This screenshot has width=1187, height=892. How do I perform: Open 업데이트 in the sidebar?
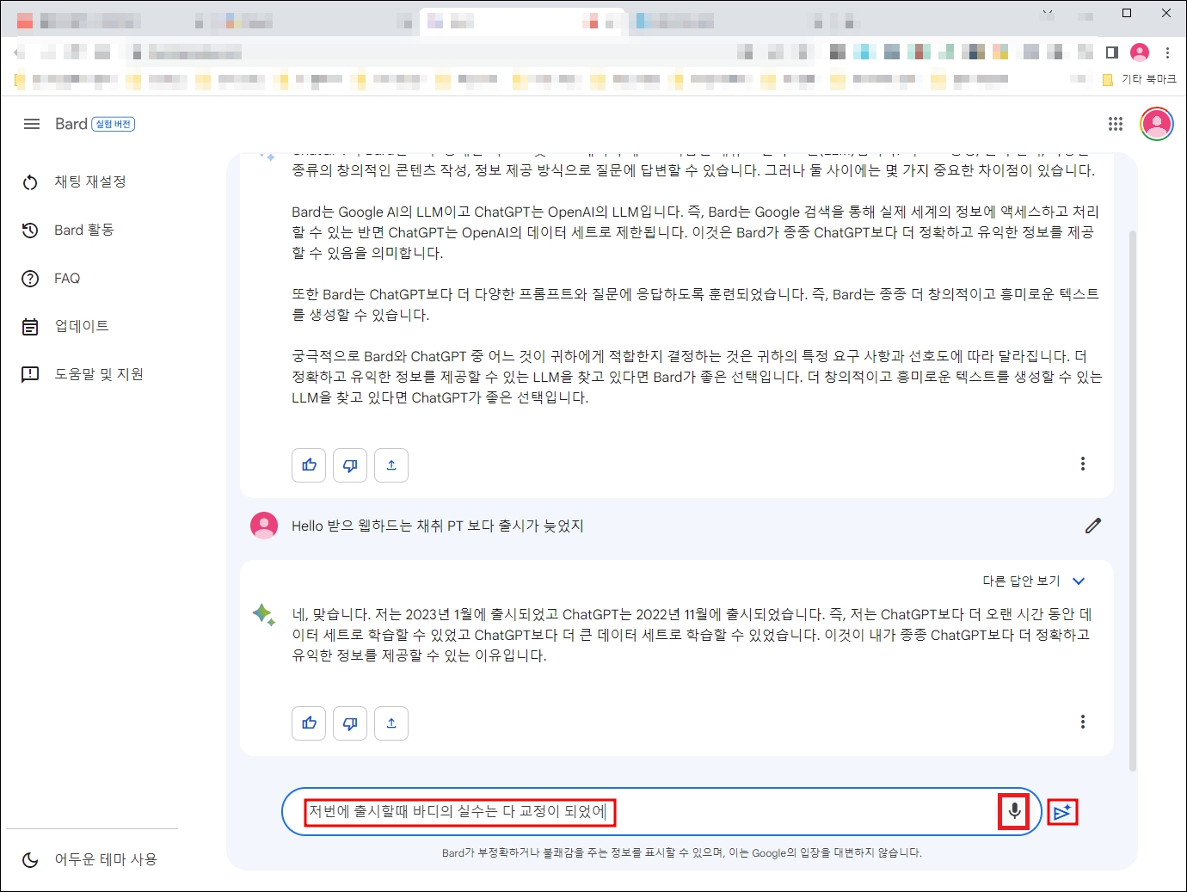point(82,326)
